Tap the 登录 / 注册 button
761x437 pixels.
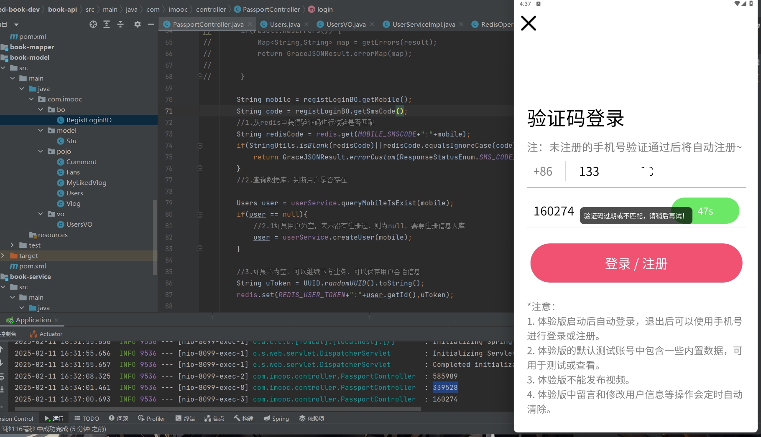click(636, 263)
